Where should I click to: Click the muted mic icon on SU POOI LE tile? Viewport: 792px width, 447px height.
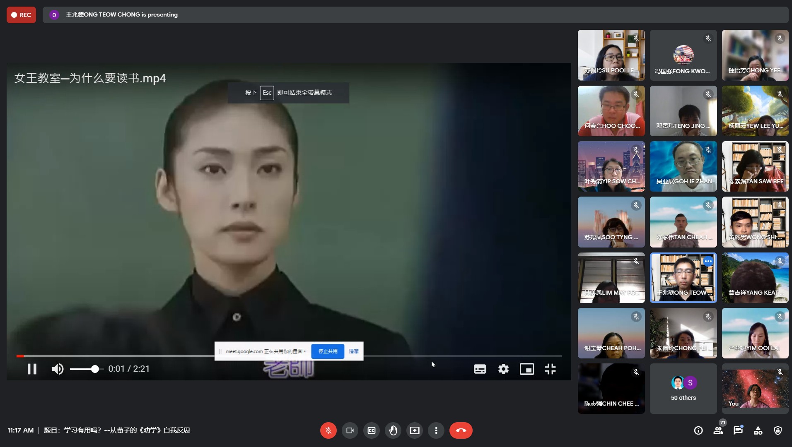pyautogui.click(x=636, y=38)
